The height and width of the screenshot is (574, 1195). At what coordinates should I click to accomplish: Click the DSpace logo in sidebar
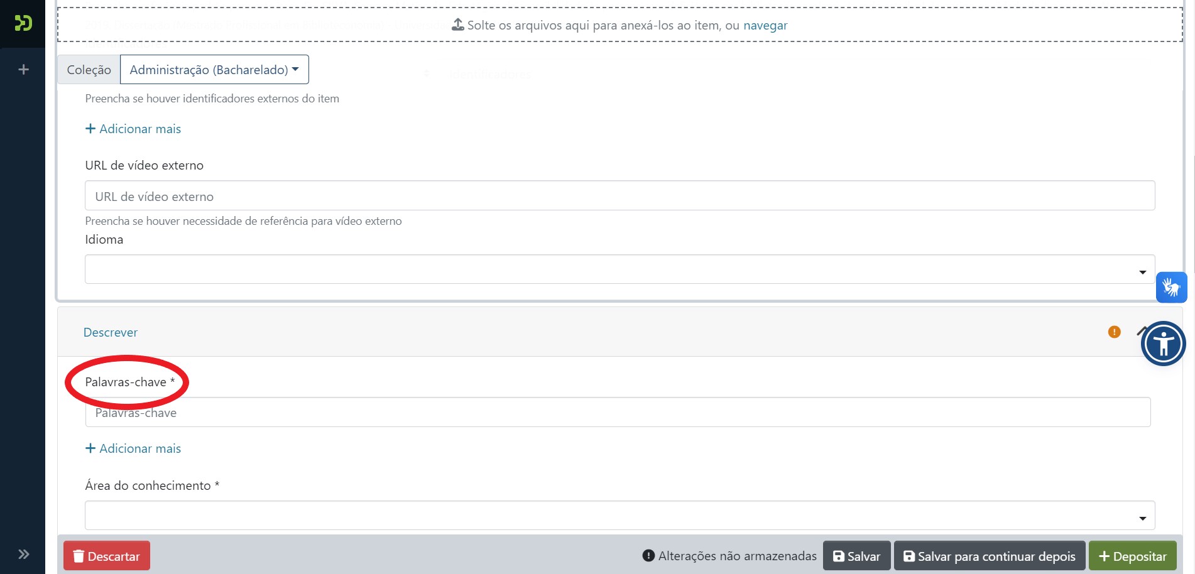coord(23,23)
